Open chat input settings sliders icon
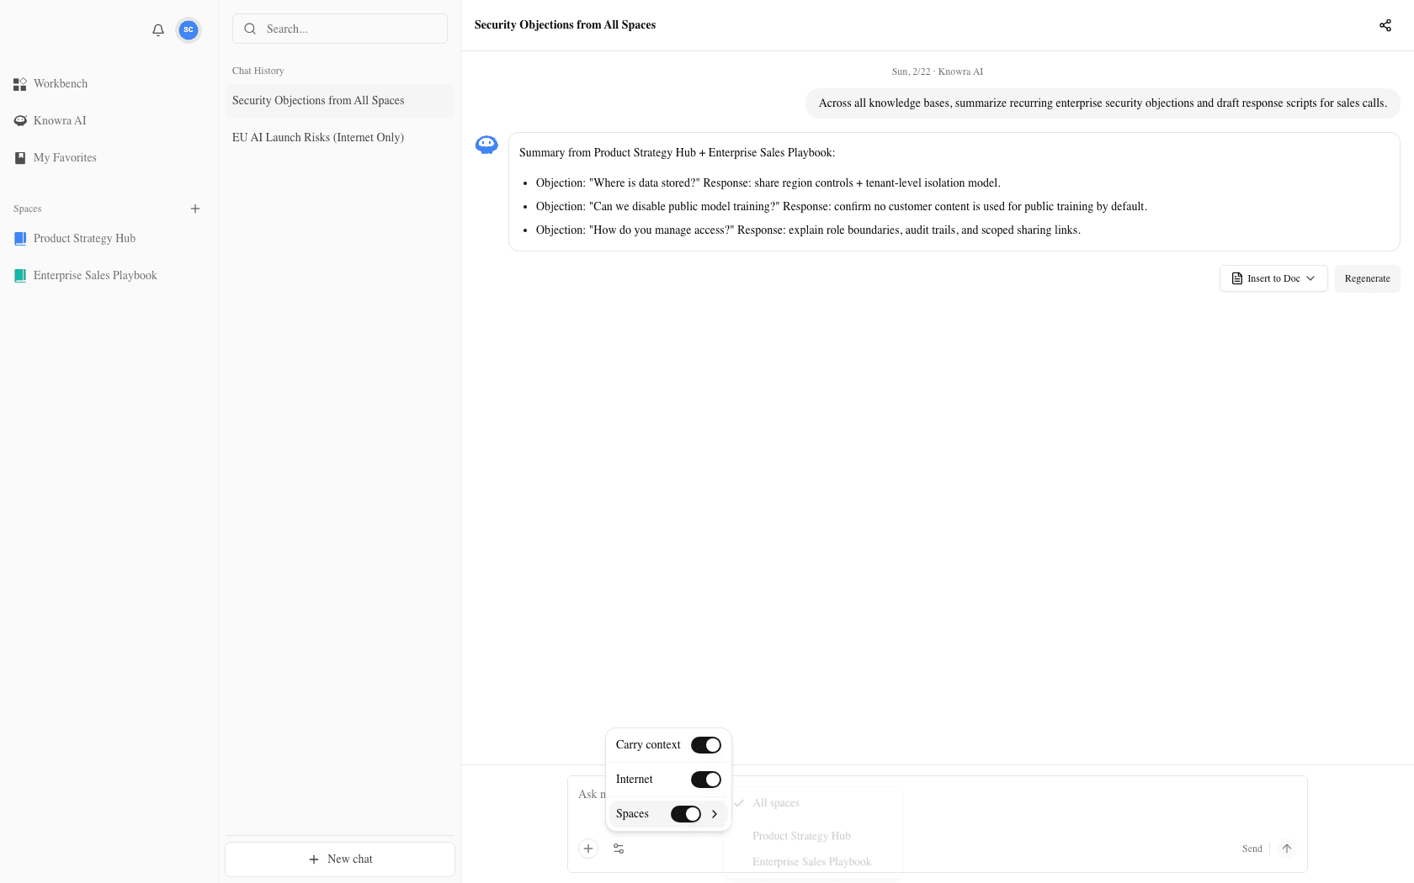 [619, 849]
